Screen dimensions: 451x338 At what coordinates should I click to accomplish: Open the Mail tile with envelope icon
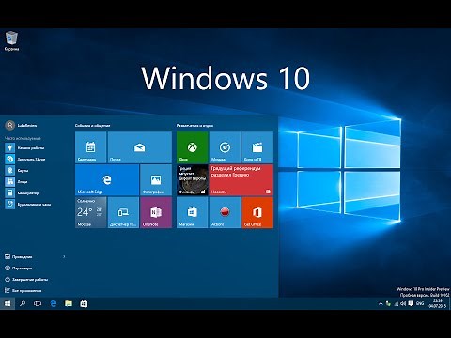tap(140, 147)
